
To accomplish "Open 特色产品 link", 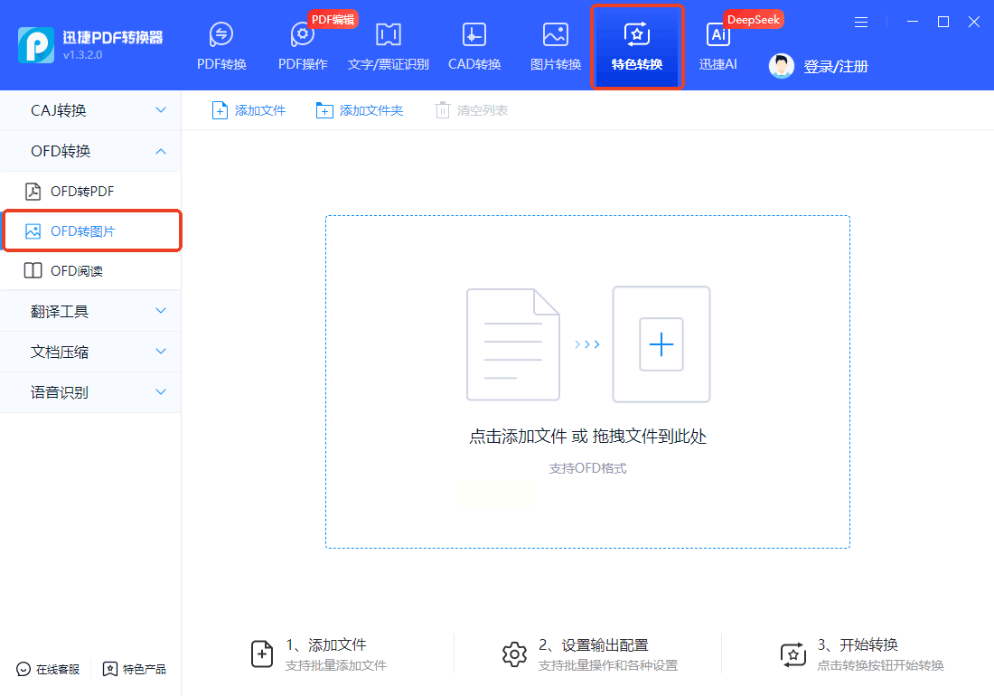I will [x=135, y=669].
